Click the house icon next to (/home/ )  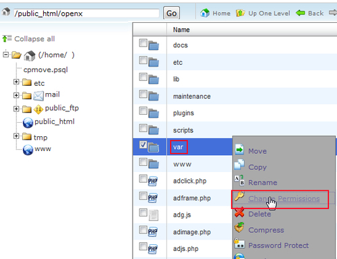tap(30, 55)
